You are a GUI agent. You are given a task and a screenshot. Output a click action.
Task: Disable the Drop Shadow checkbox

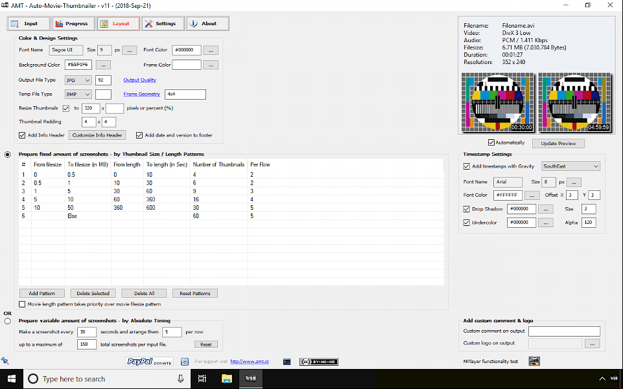pos(467,209)
